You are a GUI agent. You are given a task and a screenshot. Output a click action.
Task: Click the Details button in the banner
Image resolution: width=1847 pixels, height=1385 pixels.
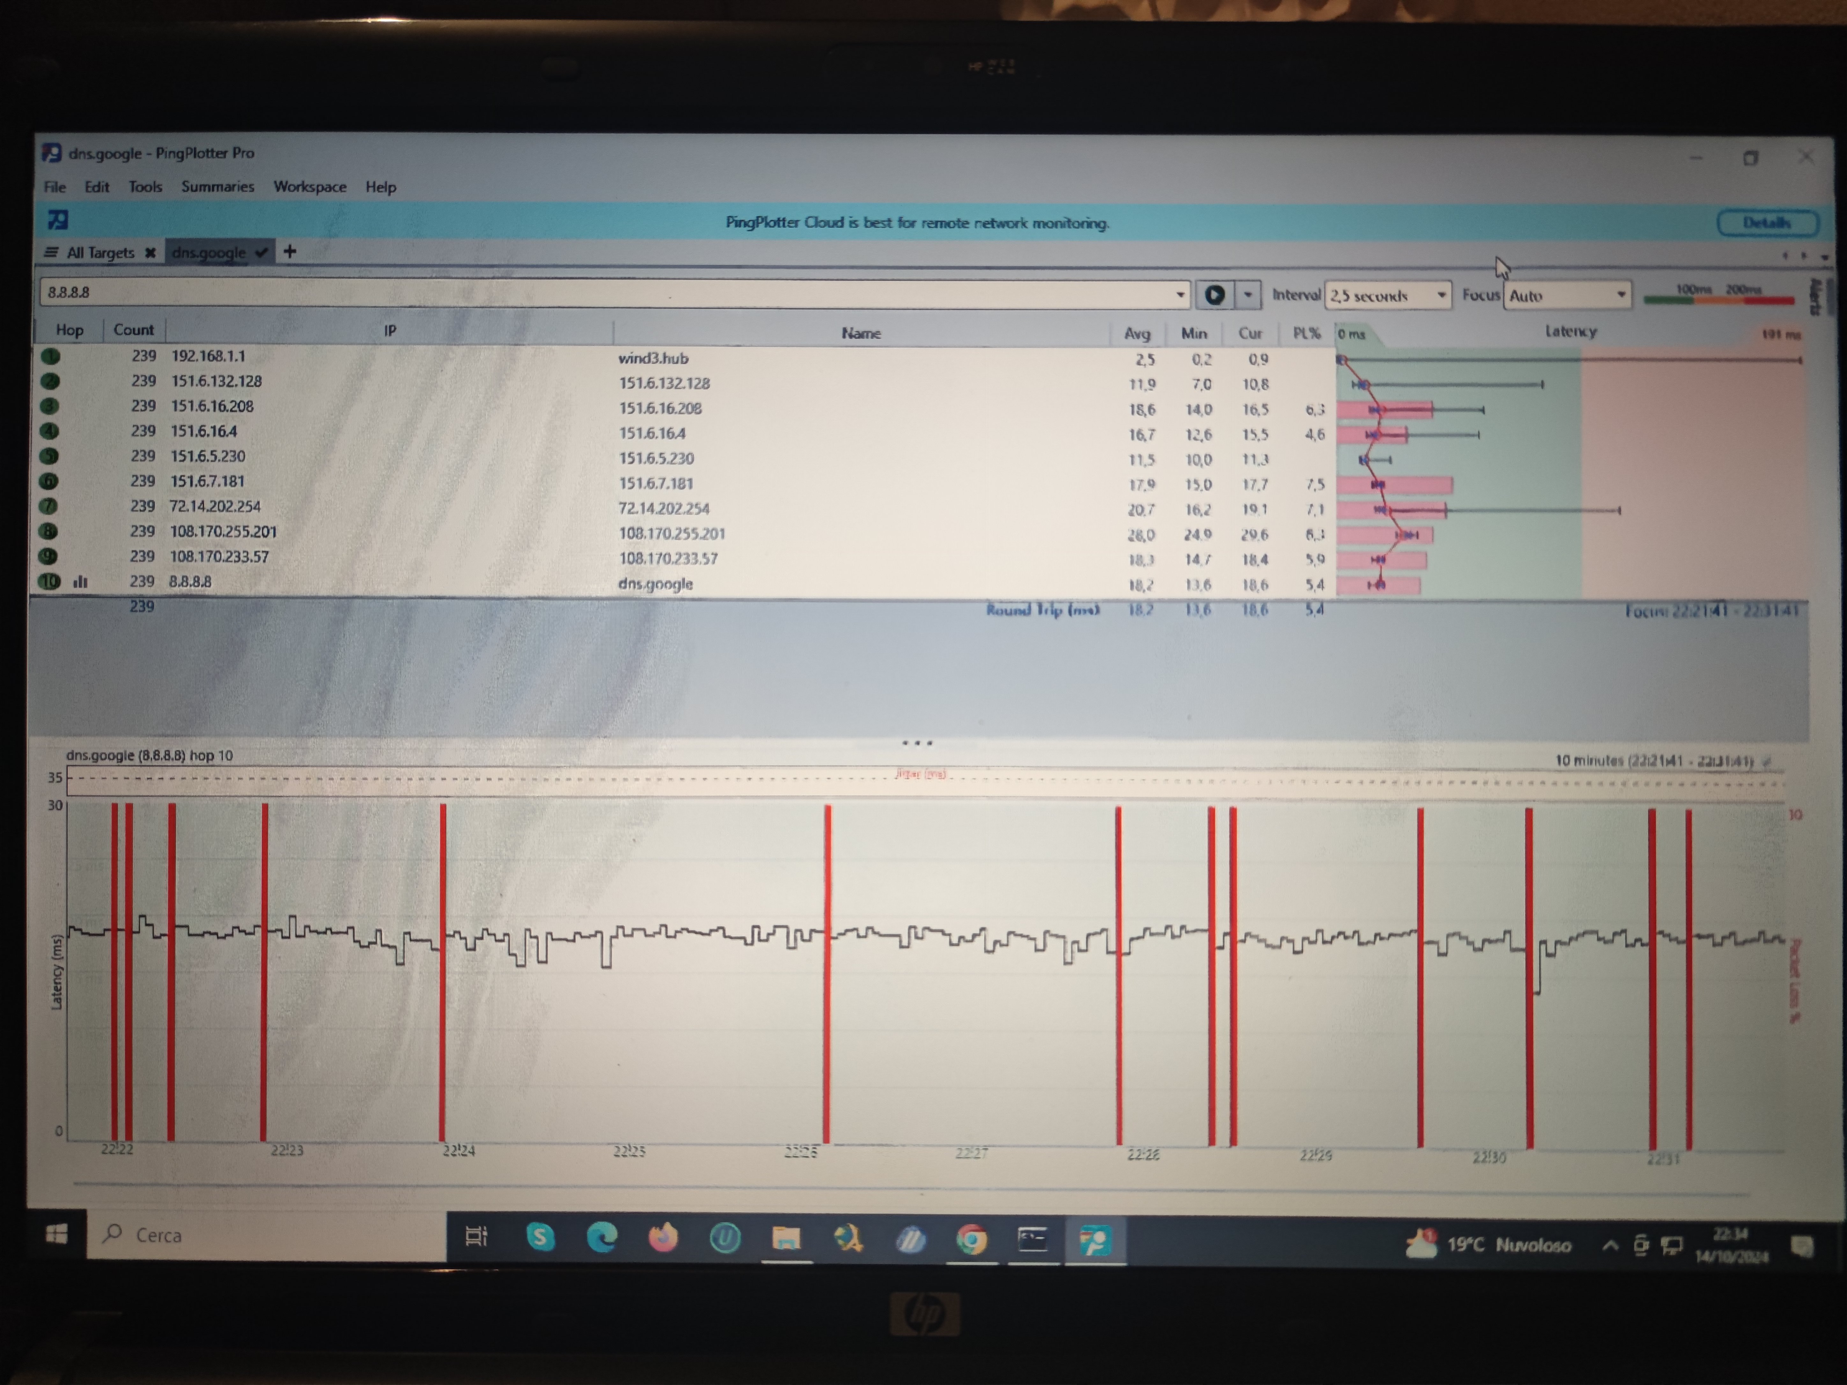[x=1767, y=223]
